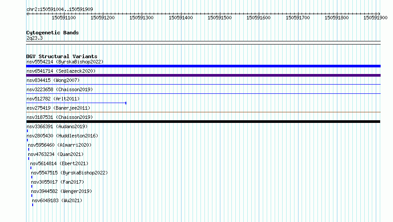The width and height of the screenshot is (393, 222).
Task: Click nsv3187531 (Chaisson2019) label
Action: pos(60,117)
